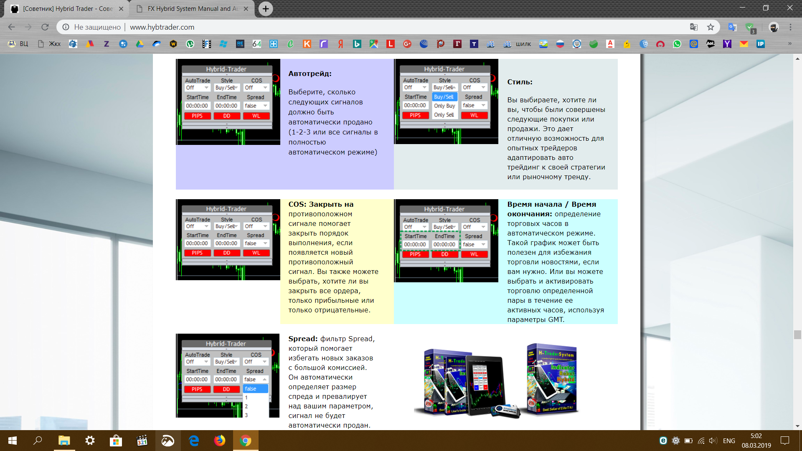Open the Yandex red Я bookmark
The height and width of the screenshot is (451, 802).
click(340, 44)
